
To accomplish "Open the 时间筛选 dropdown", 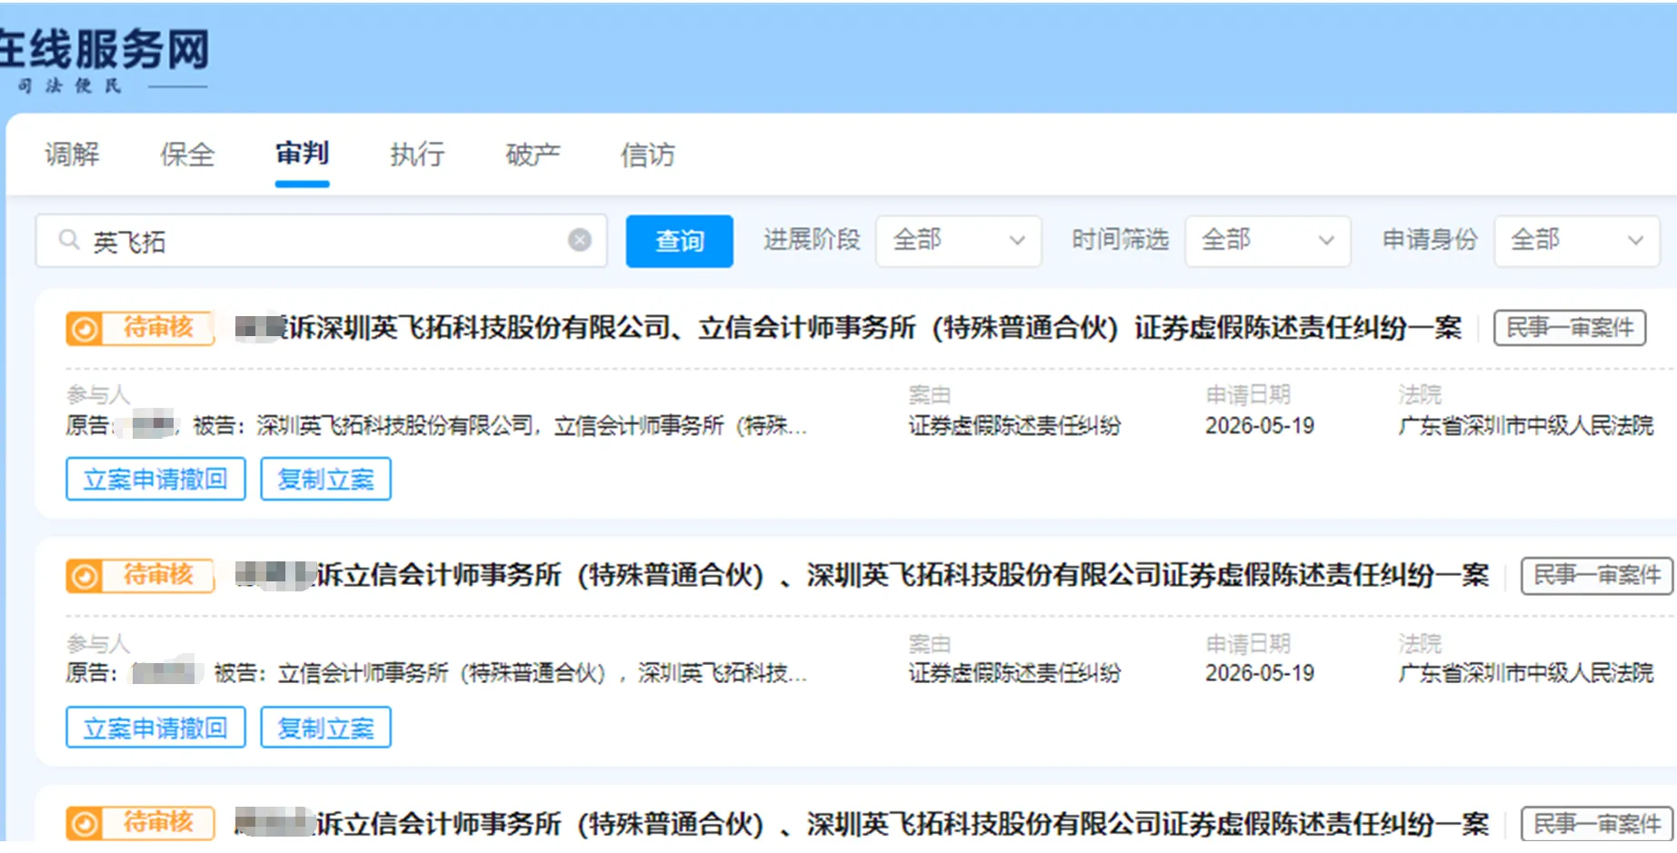I will pyautogui.click(x=1267, y=241).
